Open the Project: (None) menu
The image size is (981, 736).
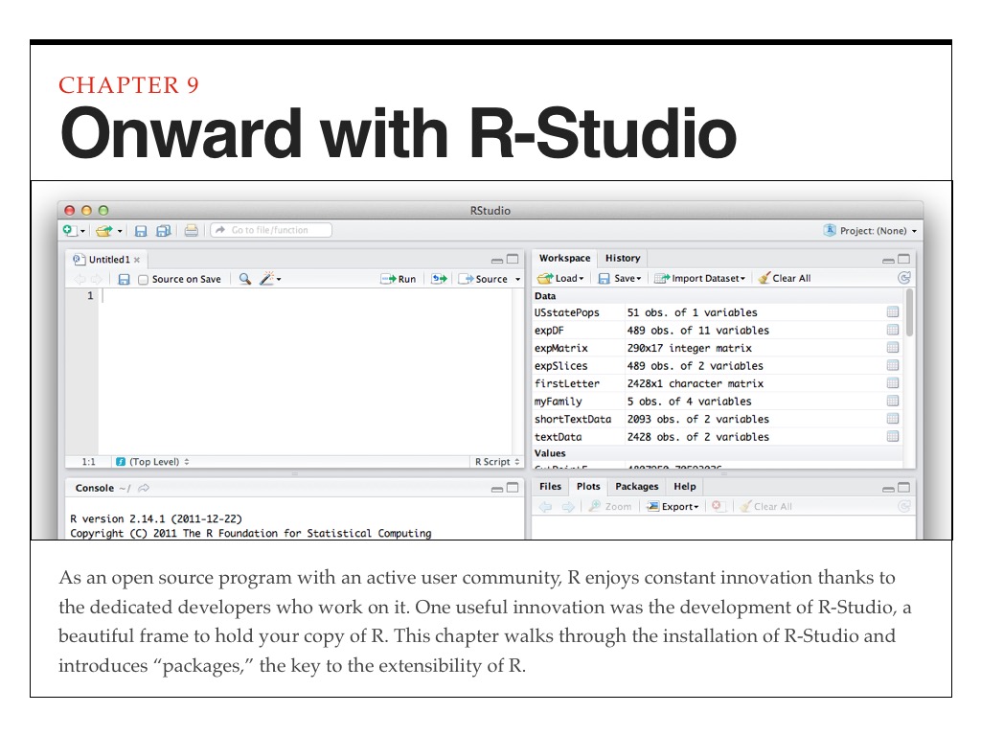[870, 230]
